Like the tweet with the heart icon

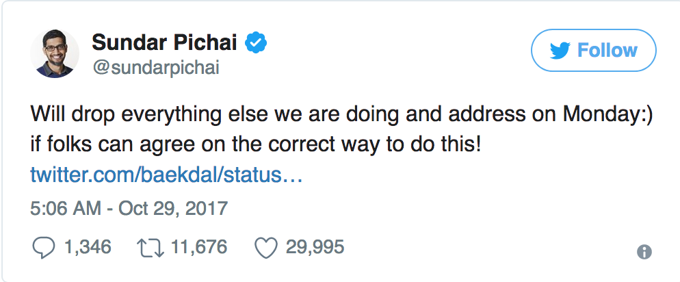pyautogui.click(x=265, y=248)
